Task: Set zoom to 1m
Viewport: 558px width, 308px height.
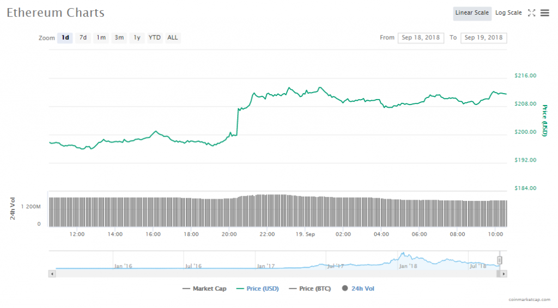Action: (101, 38)
